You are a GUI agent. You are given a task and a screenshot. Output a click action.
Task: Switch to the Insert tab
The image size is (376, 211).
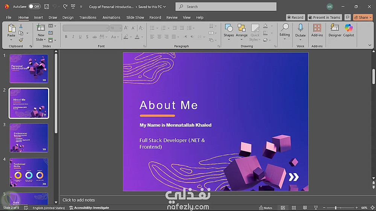(x=38, y=17)
